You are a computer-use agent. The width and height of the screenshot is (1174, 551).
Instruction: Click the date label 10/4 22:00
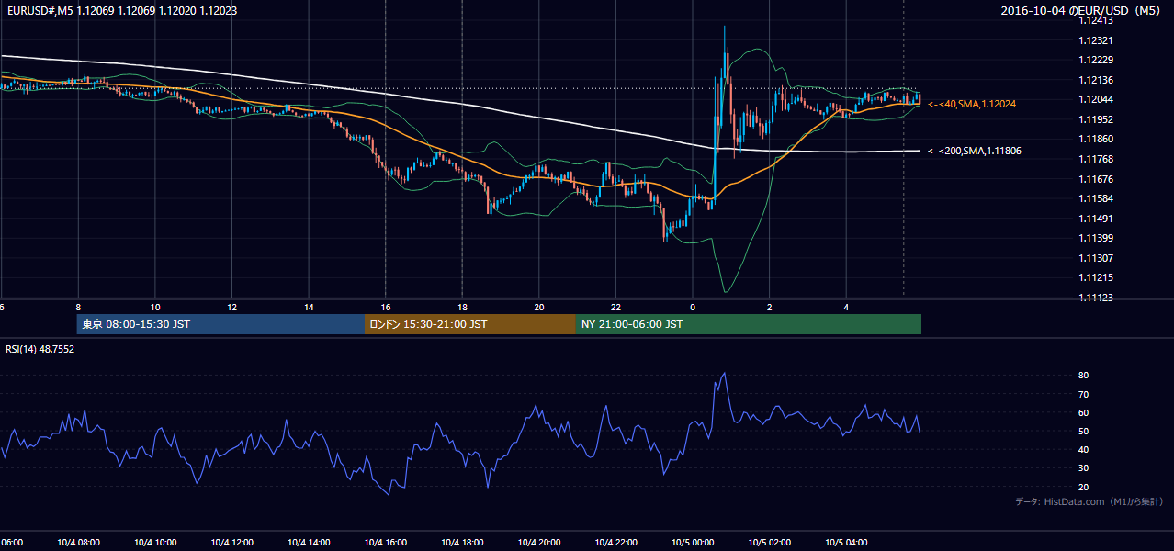pos(616,543)
